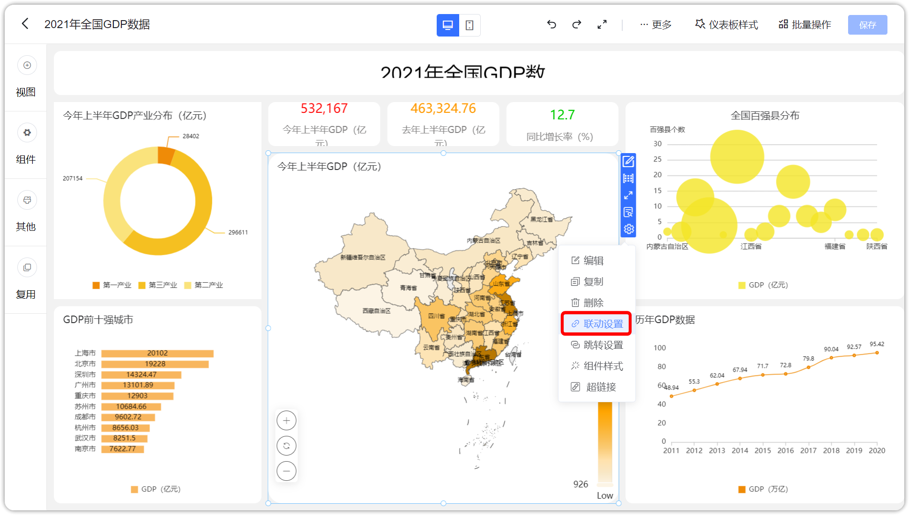Toggle 第二产业 legend item
The image size is (909, 515).
pyautogui.click(x=204, y=285)
